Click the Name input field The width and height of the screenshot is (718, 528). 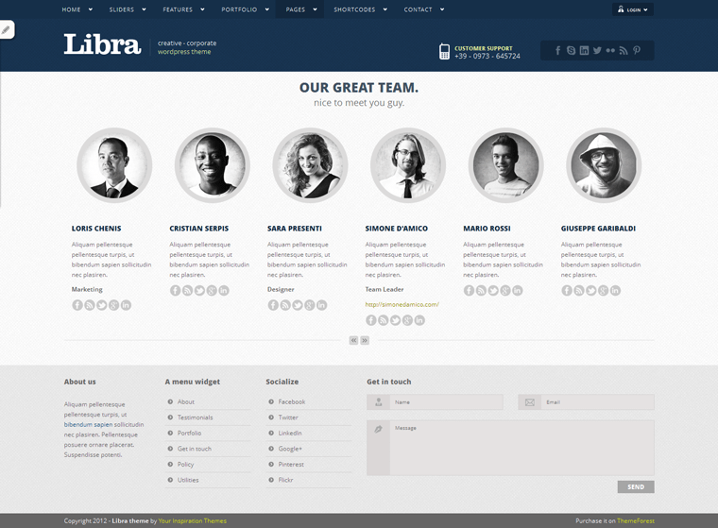coord(446,402)
